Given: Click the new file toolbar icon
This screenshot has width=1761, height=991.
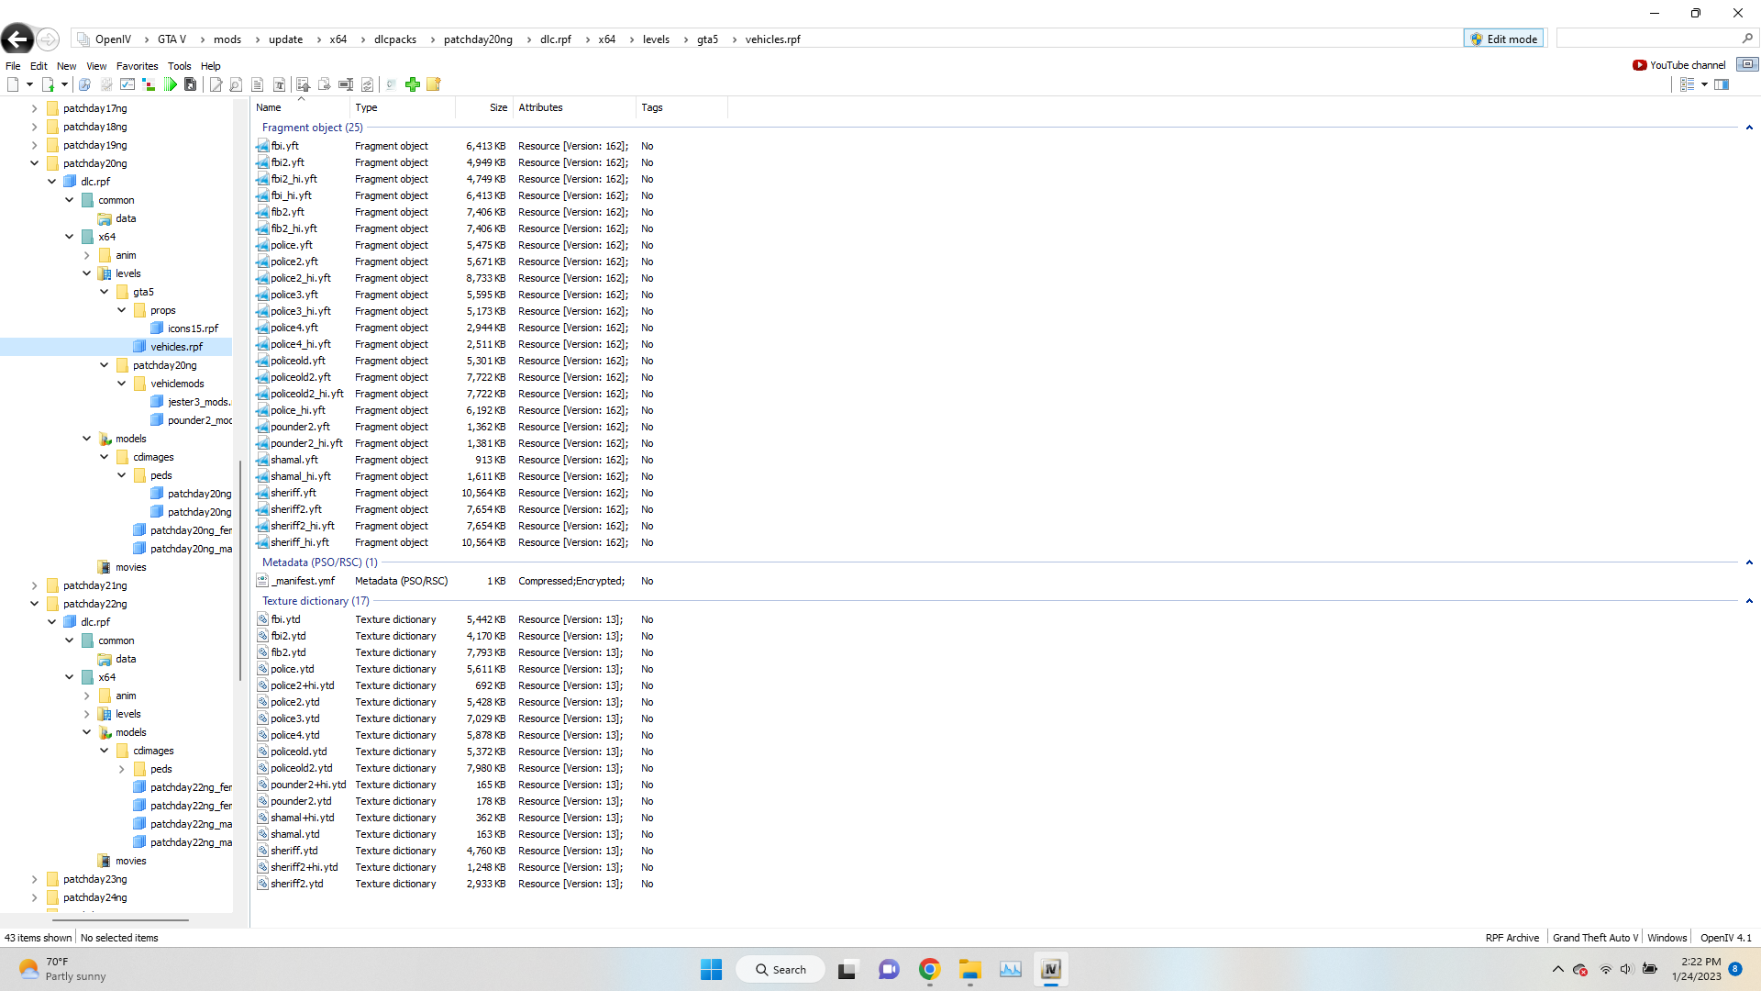Looking at the screenshot, I should [x=13, y=84].
